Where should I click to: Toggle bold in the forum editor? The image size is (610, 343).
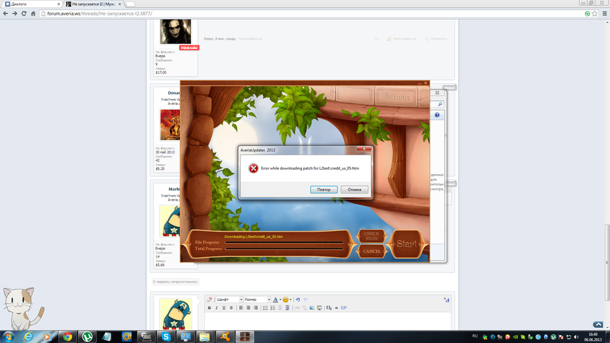pos(209,308)
